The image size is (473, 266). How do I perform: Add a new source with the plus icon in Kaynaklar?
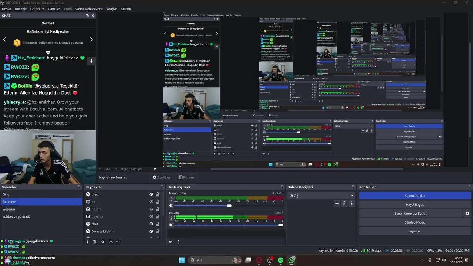(x=88, y=242)
